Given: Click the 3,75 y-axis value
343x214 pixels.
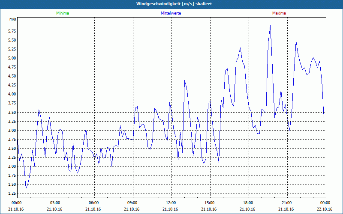Looking at the screenshot, I should point(13,103).
